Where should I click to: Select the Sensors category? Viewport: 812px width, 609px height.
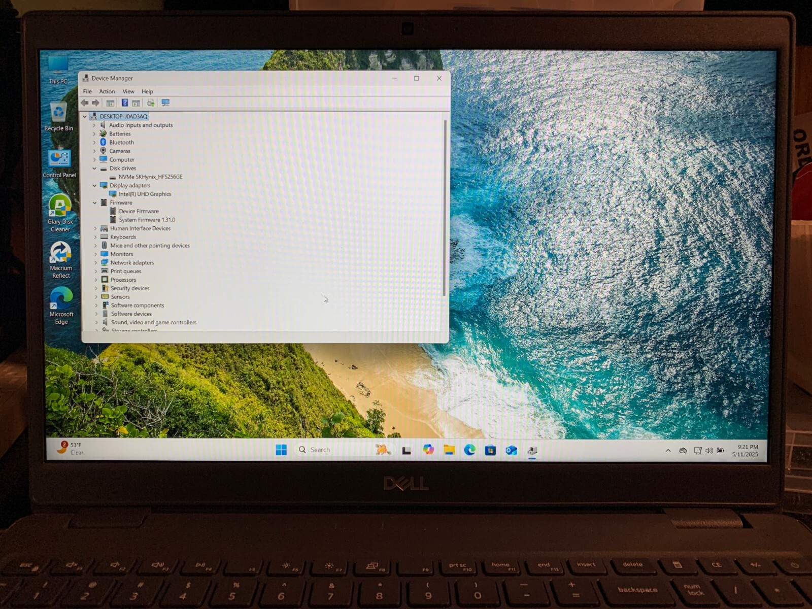116,297
